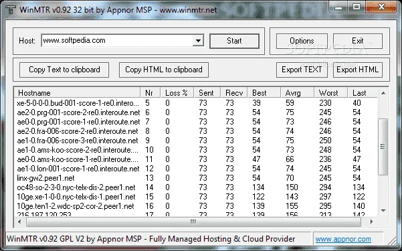Select row 10ge.xe-1-0-0.nyc-telx-dis-1.peer1.net
Image resolution: width=402 pixels, height=251 pixels.
click(196, 197)
